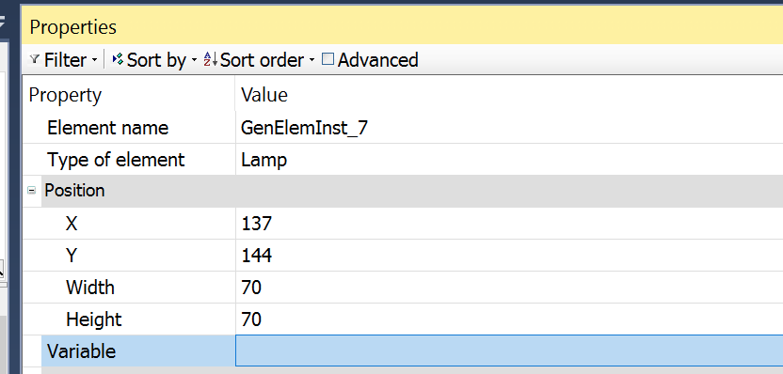Click the Type of element Lamp value

coord(264,160)
